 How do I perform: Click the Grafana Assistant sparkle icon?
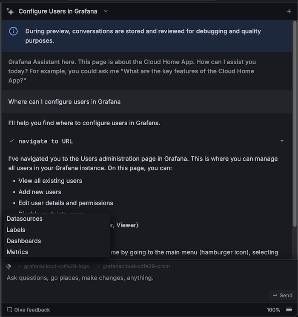[10, 12]
